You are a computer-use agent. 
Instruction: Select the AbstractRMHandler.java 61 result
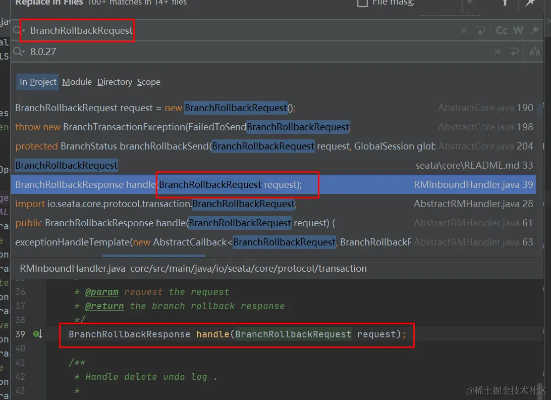coord(273,223)
